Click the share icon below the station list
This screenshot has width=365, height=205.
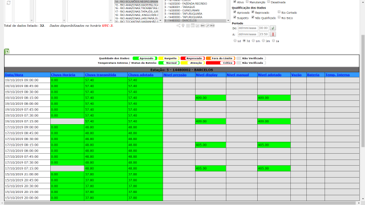coord(179,26)
